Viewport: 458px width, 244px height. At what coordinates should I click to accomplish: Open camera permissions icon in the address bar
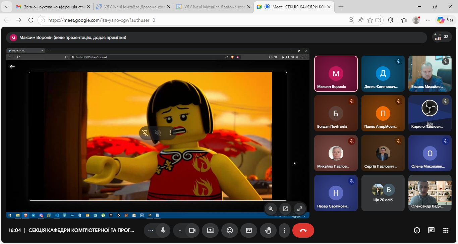pyautogui.click(x=378, y=20)
